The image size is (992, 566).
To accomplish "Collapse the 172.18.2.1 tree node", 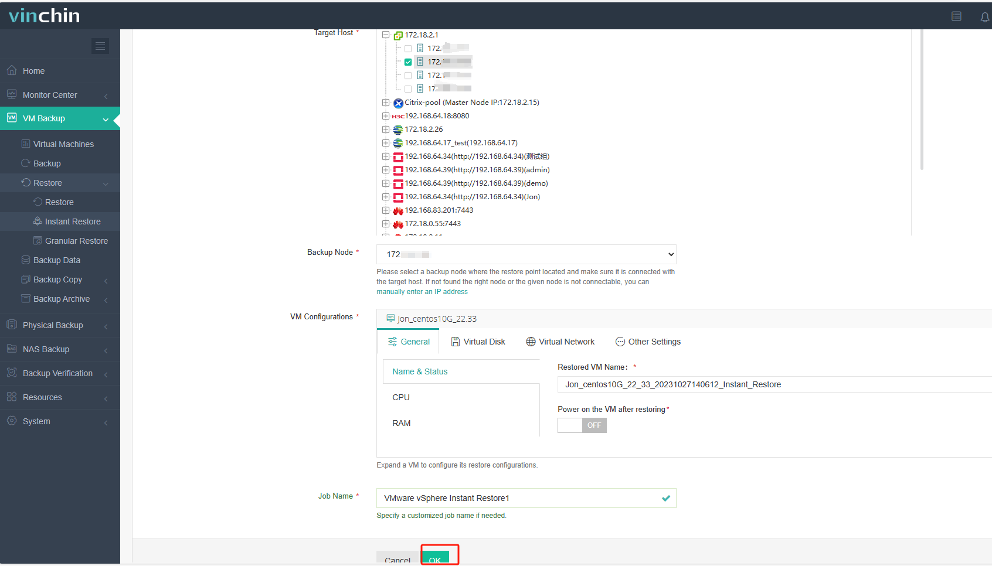I will tap(386, 35).
